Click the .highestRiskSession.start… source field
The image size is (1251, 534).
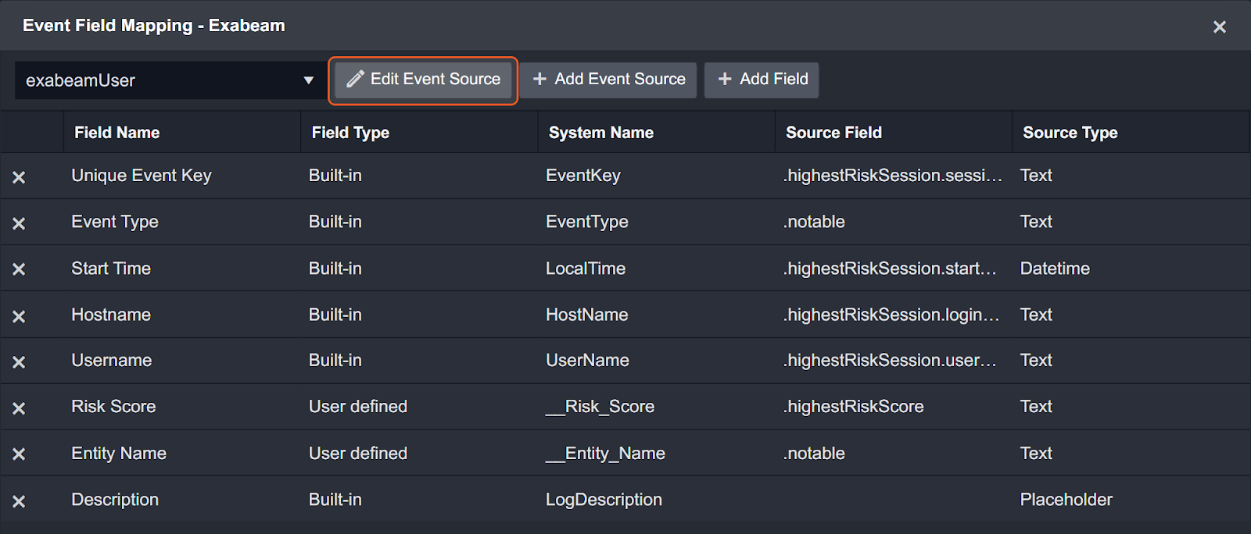[890, 269]
